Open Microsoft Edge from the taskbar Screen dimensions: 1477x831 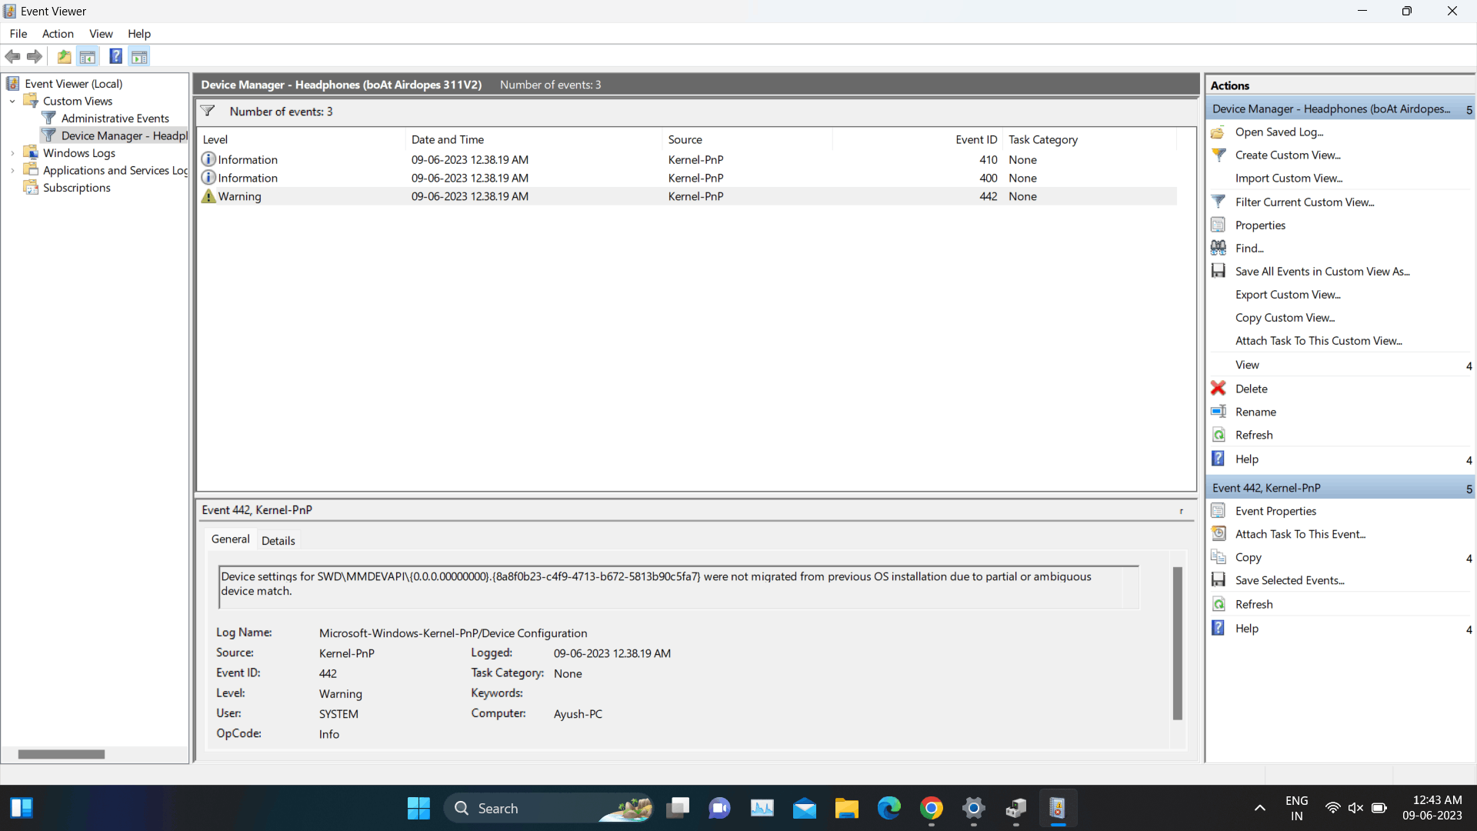coord(889,808)
